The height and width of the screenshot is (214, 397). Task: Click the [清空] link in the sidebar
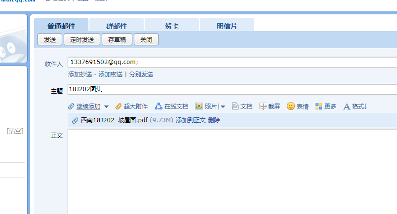[15, 131]
